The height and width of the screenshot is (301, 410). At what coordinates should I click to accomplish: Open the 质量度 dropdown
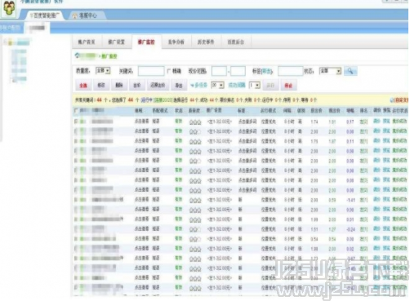pyautogui.click(x=103, y=71)
